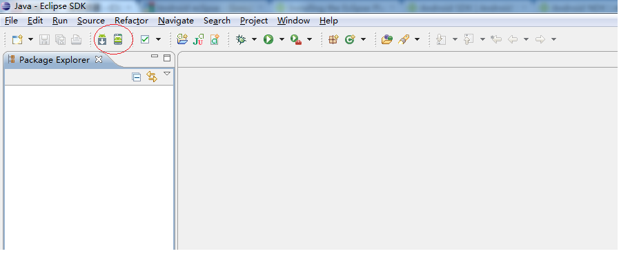Screen dimensions: 619x258
Task: Open the Refactor menu
Action: pos(131,21)
